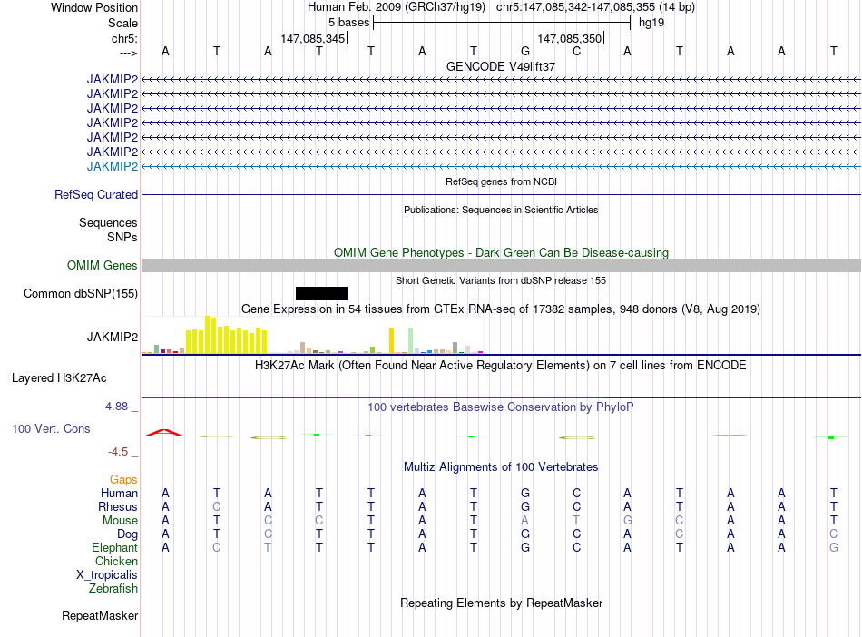862x637 pixels.
Task: Click the G base in the Dog alignment row
Action: pyautogui.click(x=525, y=534)
